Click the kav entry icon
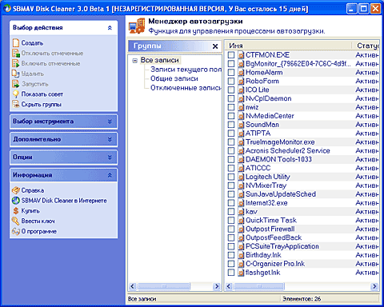Image resolution: width=384 pixels, height=307 pixels. click(241, 212)
